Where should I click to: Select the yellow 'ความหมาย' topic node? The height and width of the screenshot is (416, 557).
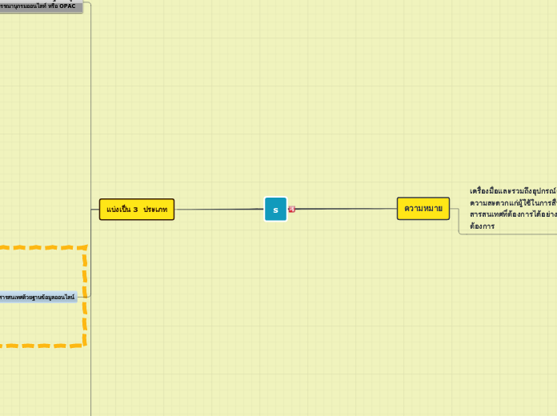coord(423,209)
